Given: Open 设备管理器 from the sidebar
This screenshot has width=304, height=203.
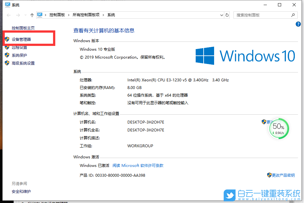Looking at the screenshot, I should pyautogui.click(x=21, y=39).
